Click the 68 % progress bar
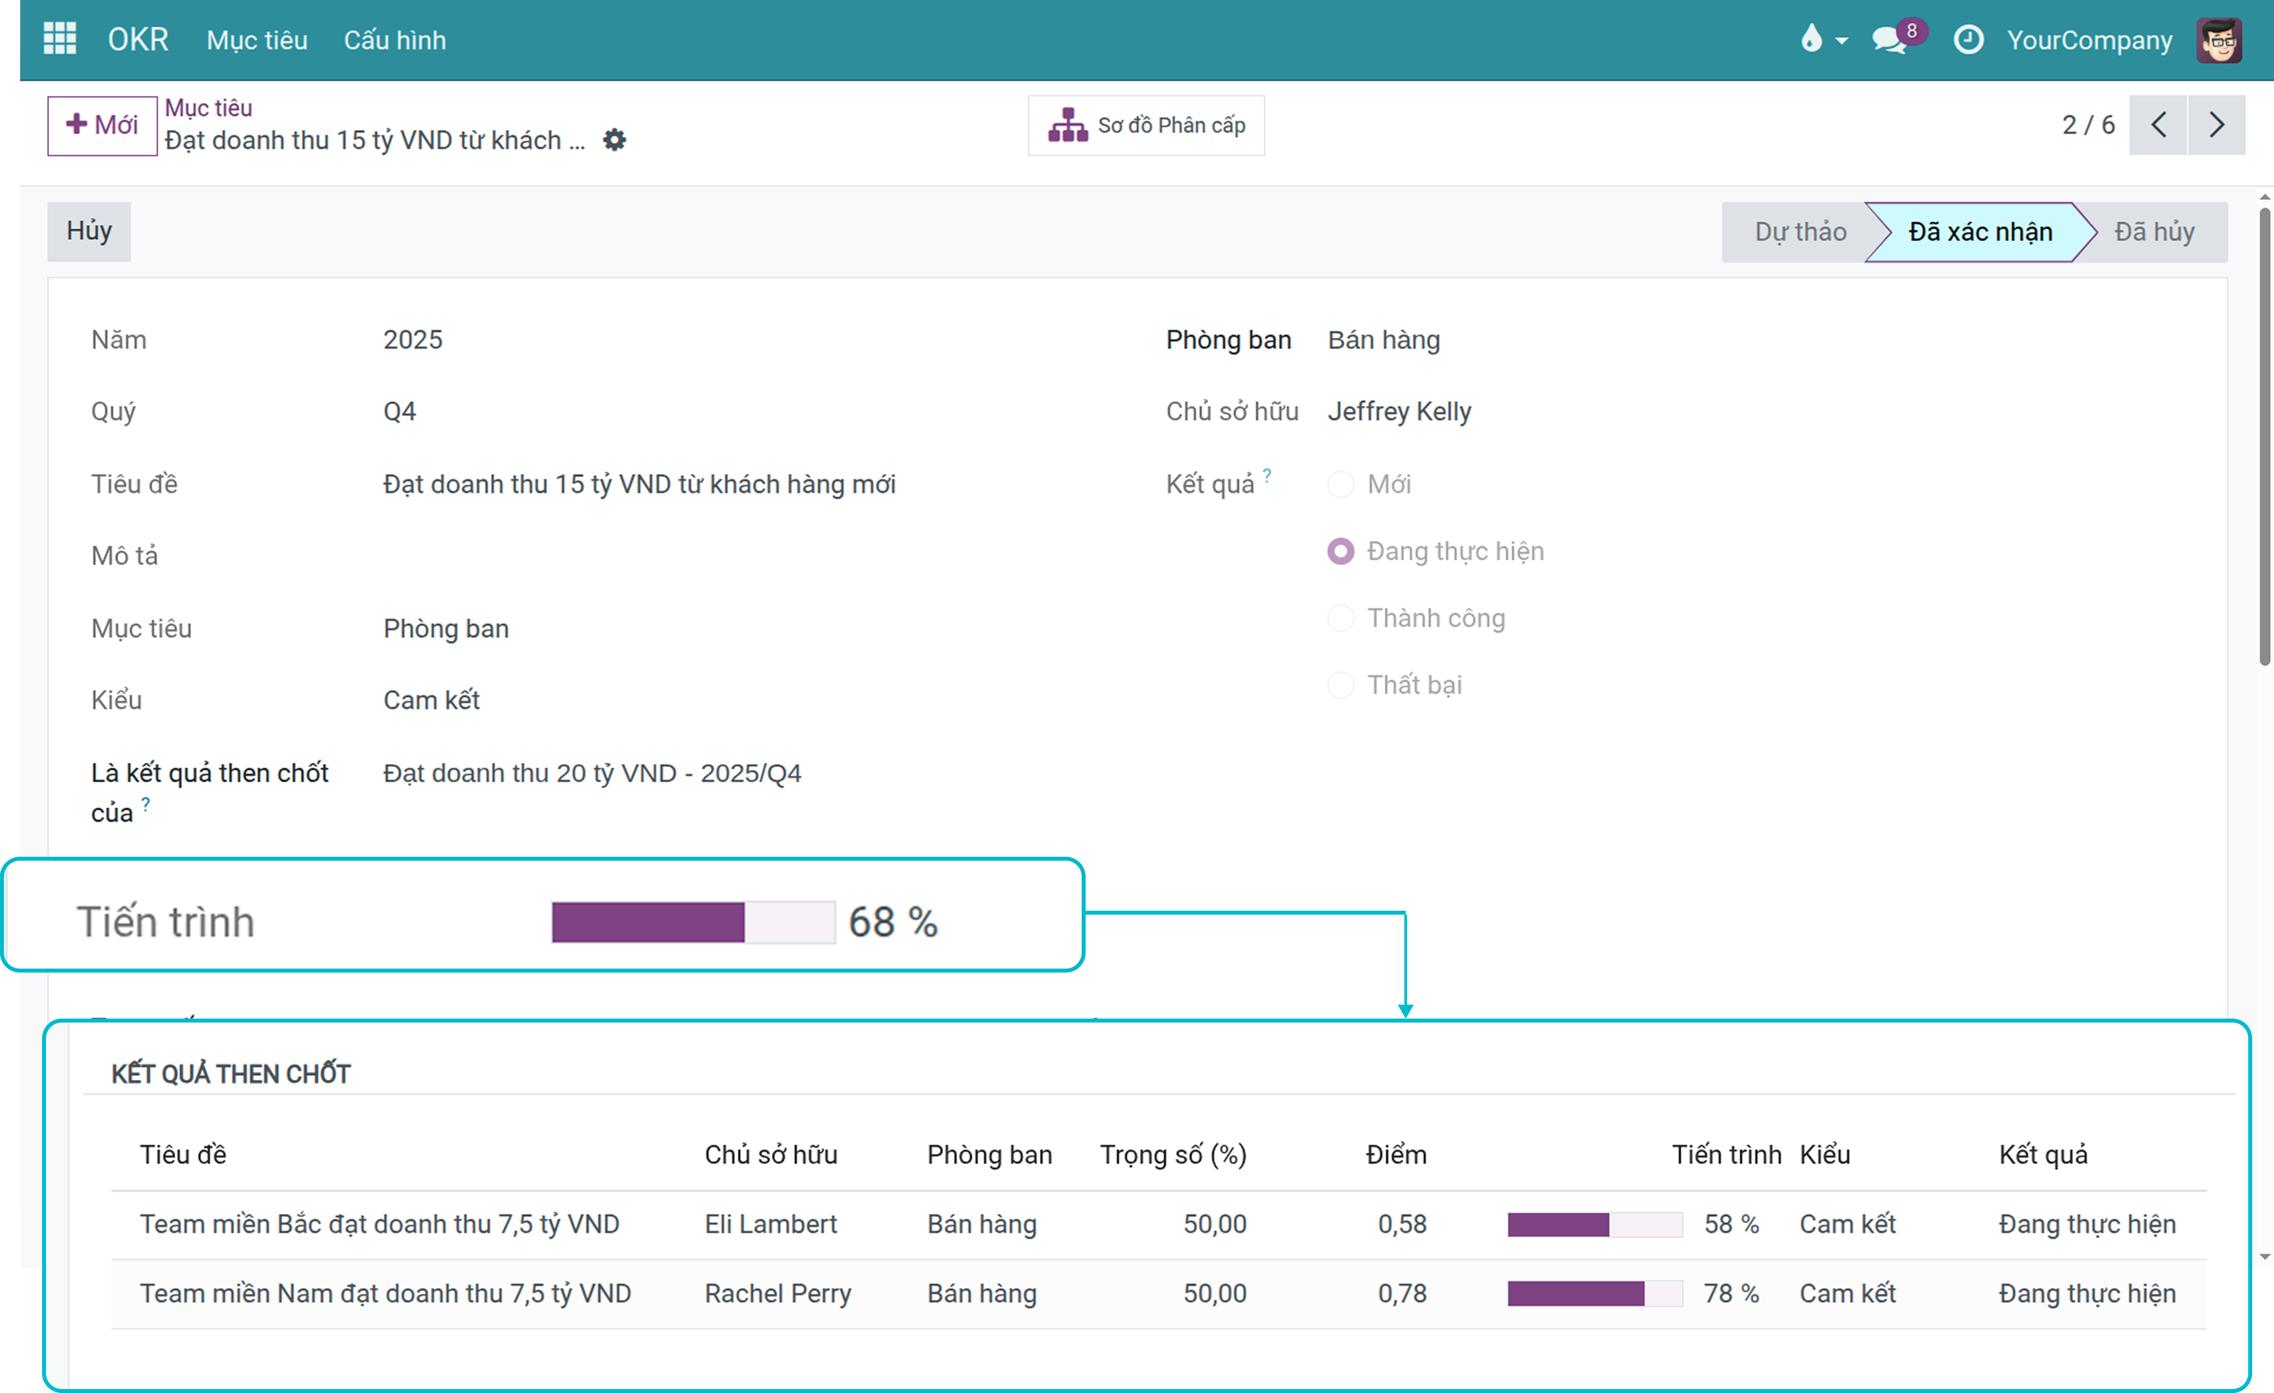The width and height of the screenshot is (2274, 1393). (x=693, y=922)
